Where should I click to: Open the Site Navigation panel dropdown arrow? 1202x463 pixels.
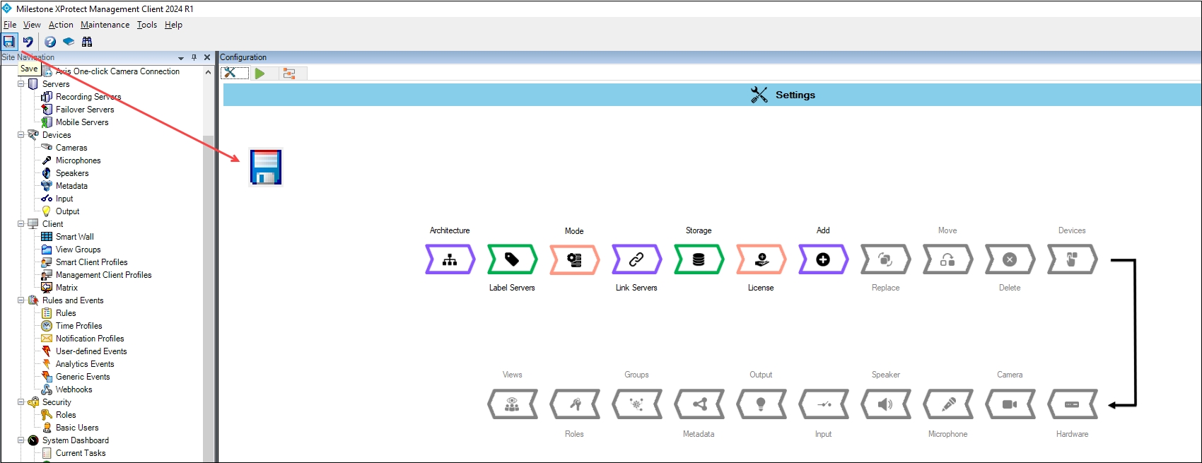181,58
